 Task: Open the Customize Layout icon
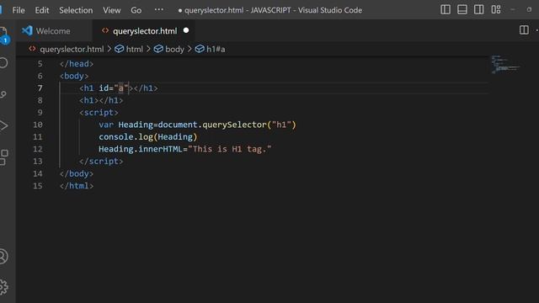496,9
